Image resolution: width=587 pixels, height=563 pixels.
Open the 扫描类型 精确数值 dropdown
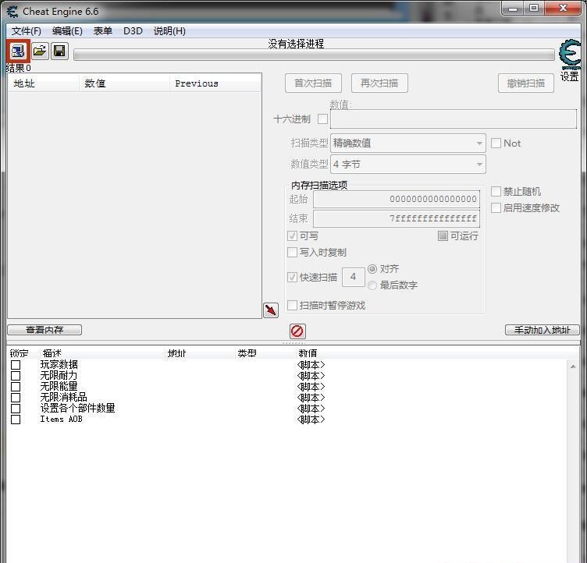[408, 143]
